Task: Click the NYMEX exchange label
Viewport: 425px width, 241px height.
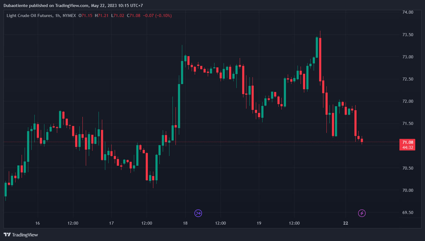Action: tap(69, 15)
